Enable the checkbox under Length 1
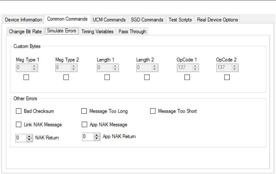The height and width of the screenshot is (174, 276). click(x=107, y=77)
